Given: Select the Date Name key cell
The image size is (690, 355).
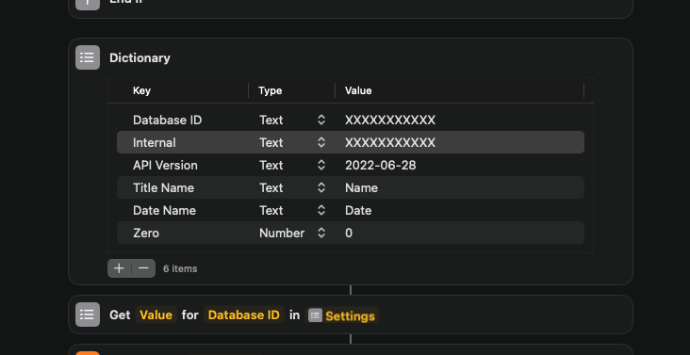Looking at the screenshot, I should [x=164, y=210].
